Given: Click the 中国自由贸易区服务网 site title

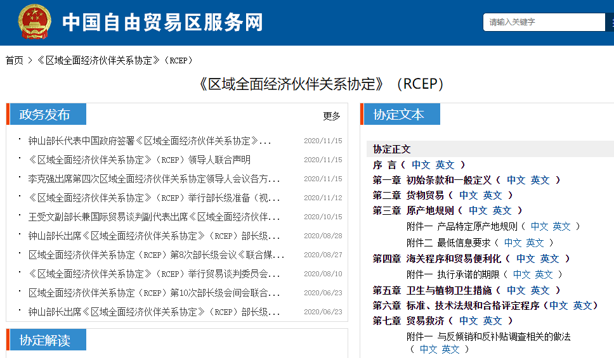Looking at the screenshot, I should [162, 22].
